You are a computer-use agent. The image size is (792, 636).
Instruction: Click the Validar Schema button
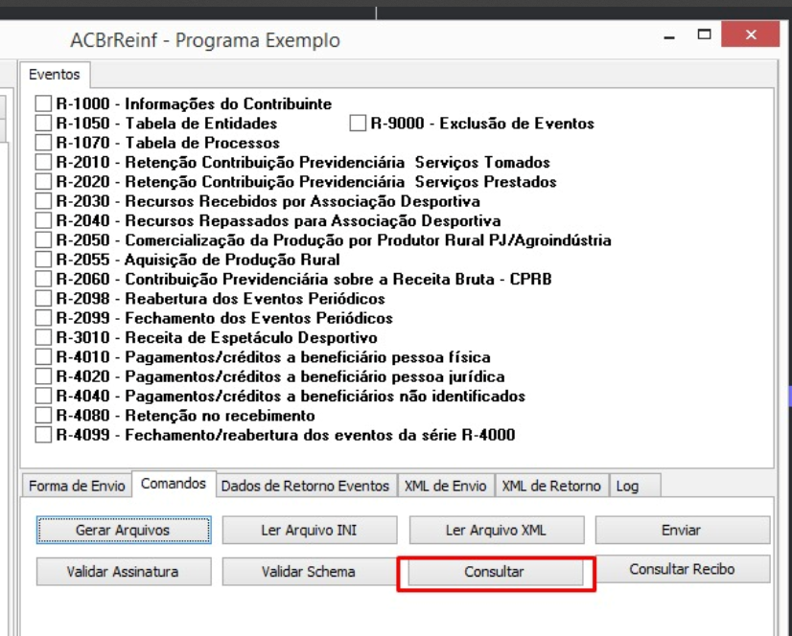click(309, 572)
